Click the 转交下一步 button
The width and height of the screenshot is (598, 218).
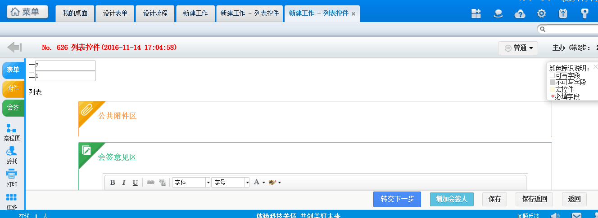[x=397, y=199]
